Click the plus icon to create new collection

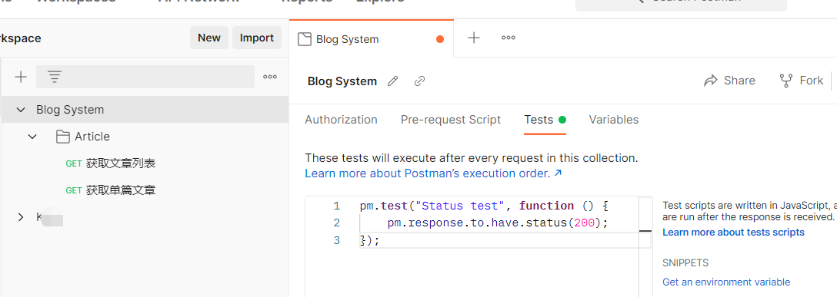pos(21,78)
